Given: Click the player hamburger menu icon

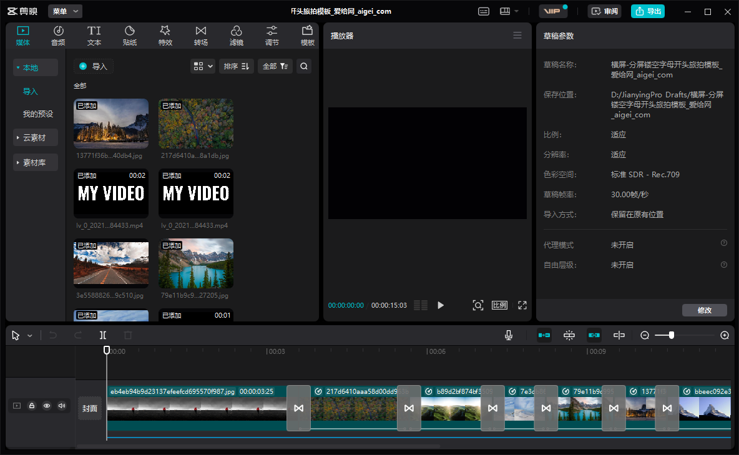Looking at the screenshot, I should coord(517,36).
